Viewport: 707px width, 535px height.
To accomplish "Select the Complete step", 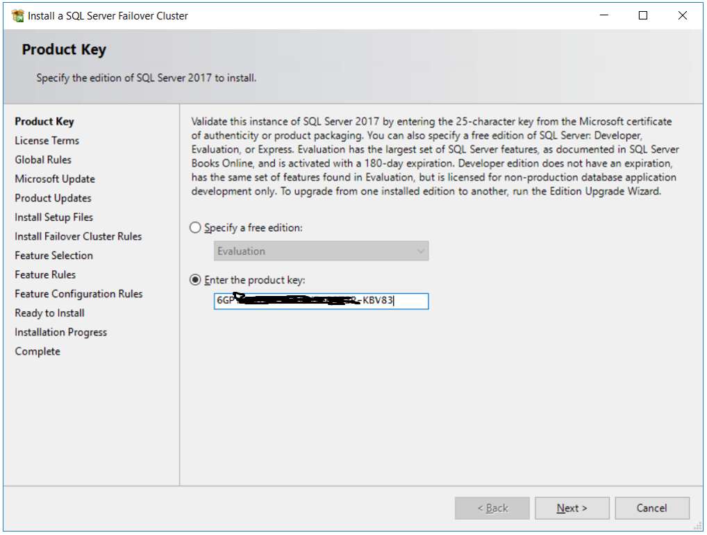I will pyautogui.click(x=38, y=352).
